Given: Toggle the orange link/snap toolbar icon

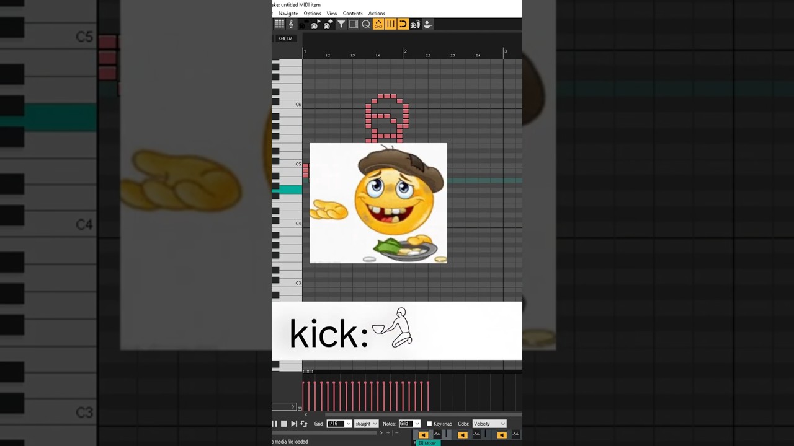Looking at the screenshot, I should click(x=378, y=24).
